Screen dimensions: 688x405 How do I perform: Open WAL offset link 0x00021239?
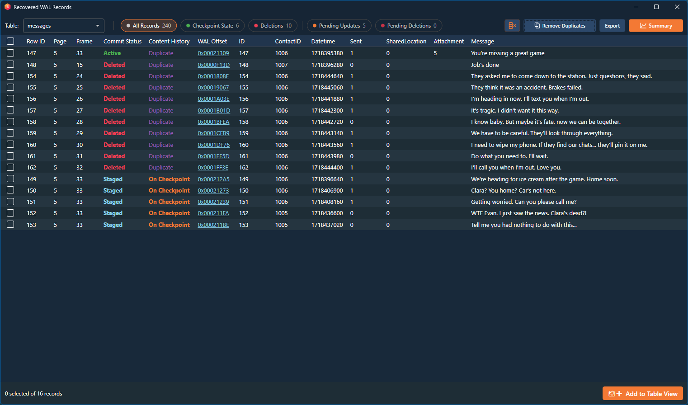click(213, 202)
